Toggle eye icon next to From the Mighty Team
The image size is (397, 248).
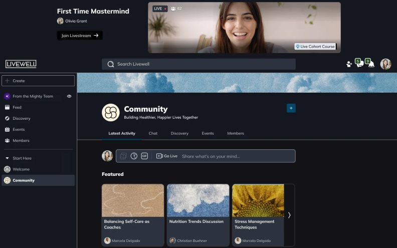coord(69,96)
